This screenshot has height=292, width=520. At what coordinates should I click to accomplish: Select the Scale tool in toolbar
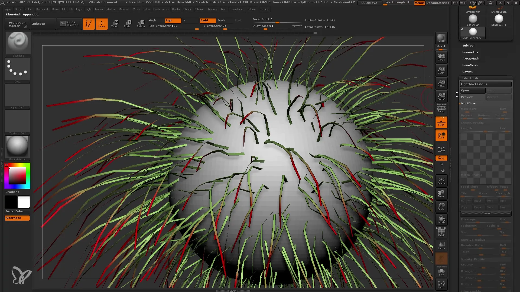tap(128, 23)
